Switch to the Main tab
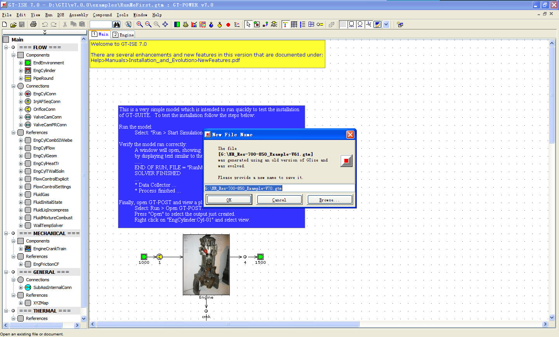 tap(100, 34)
